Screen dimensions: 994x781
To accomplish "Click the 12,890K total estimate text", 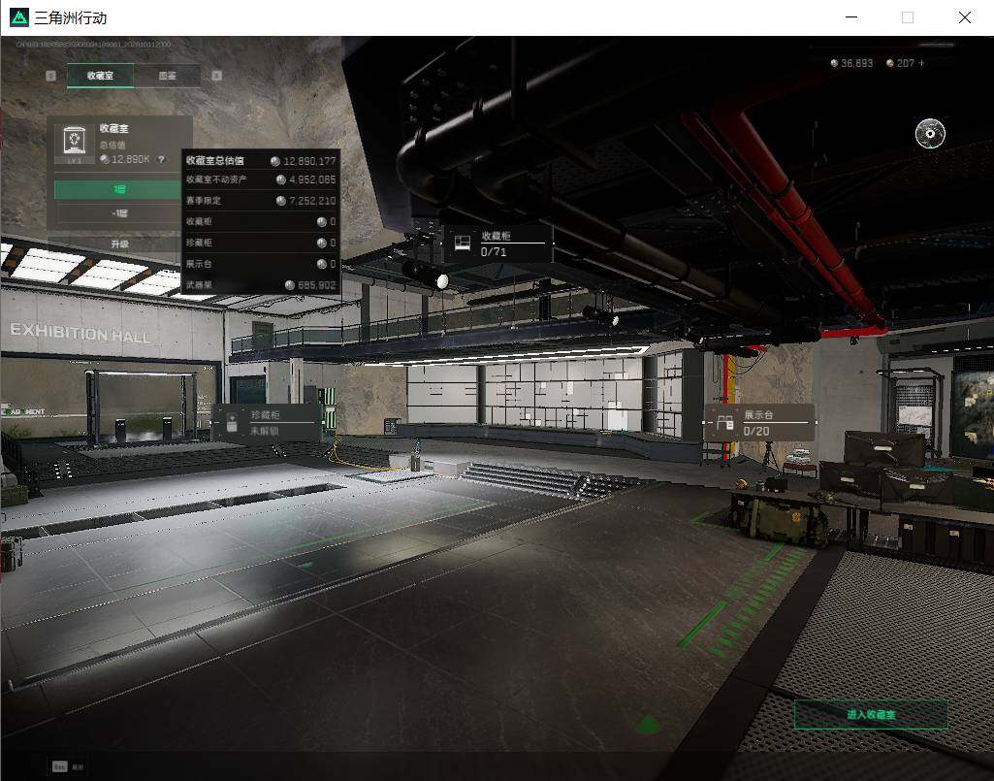I will point(130,159).
